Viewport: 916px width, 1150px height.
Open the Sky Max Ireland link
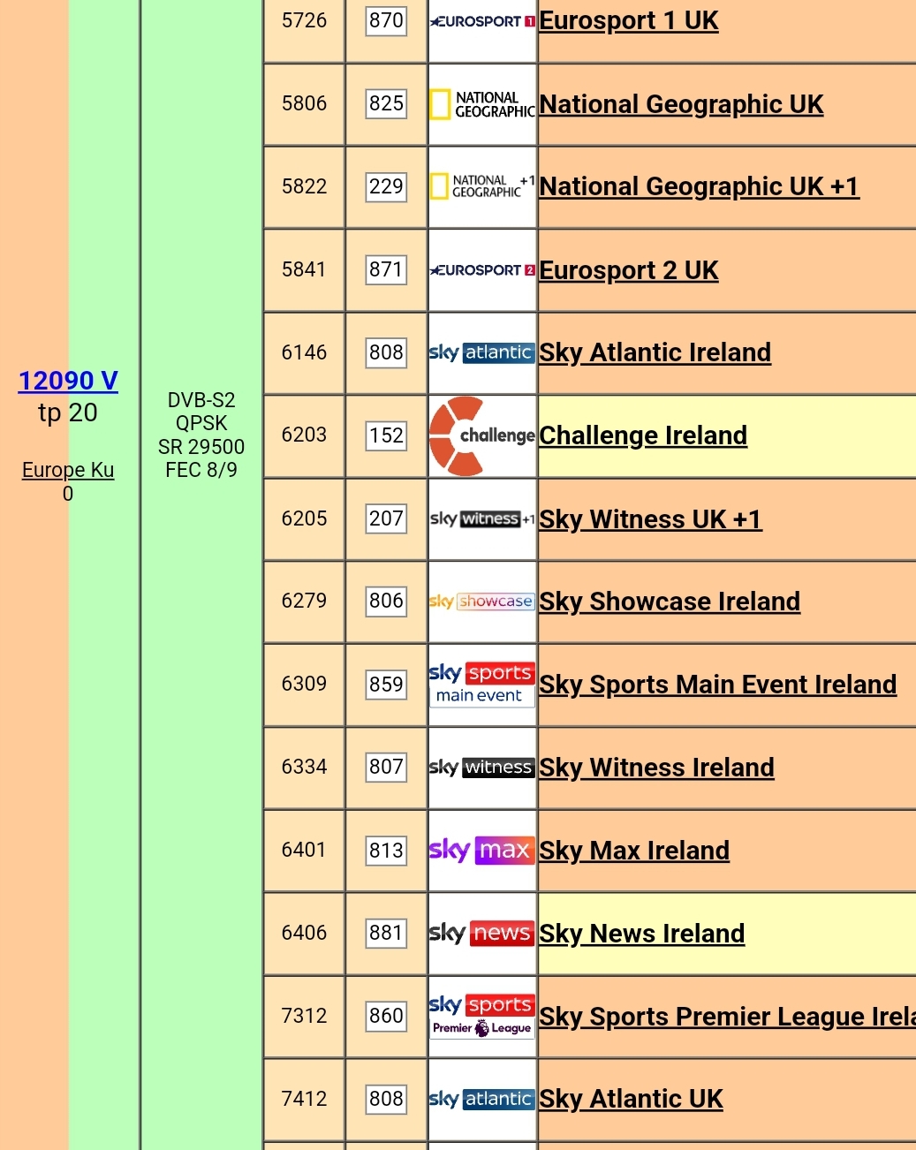tap(634, 851)
